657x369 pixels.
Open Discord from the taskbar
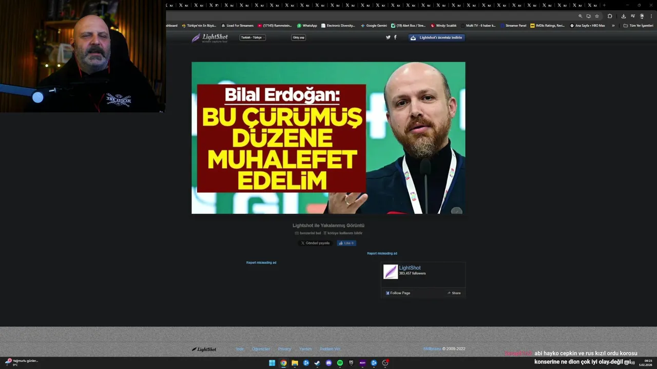tap(328, 363)
